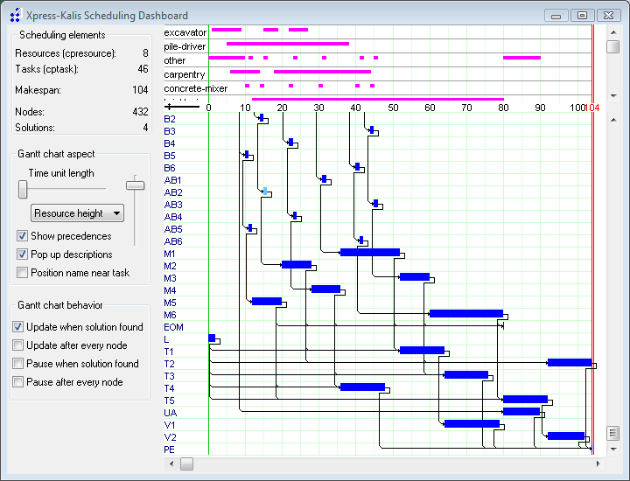Image resolution: width=630 pixels, height=481 pixels.
Task: Open the Resource height dropdown
Action: tap(77, 213)
